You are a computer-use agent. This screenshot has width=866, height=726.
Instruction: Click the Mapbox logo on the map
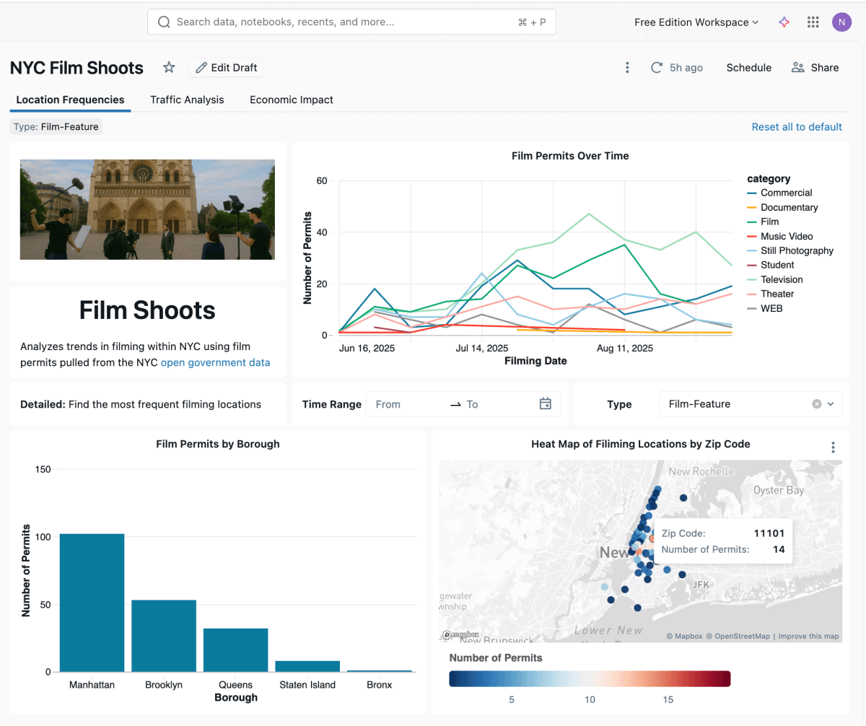tap(460, 635)
